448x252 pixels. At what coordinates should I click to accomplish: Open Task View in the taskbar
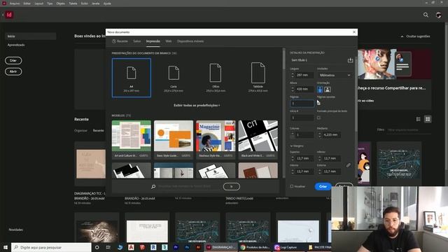(x=108, y=247)
